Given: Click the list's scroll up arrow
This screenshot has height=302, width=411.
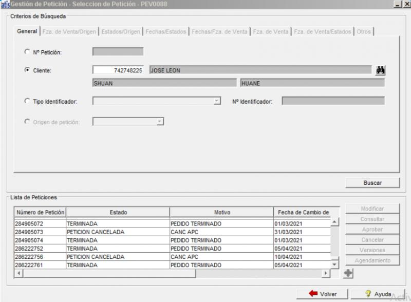Looking at the screenshot, I should [334, 222].
